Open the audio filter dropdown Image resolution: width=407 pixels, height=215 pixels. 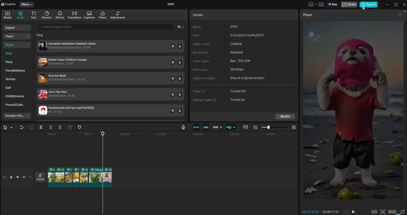[x=181, y=27]
